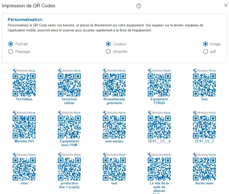Select the Couleur style option

coord(108,44)
